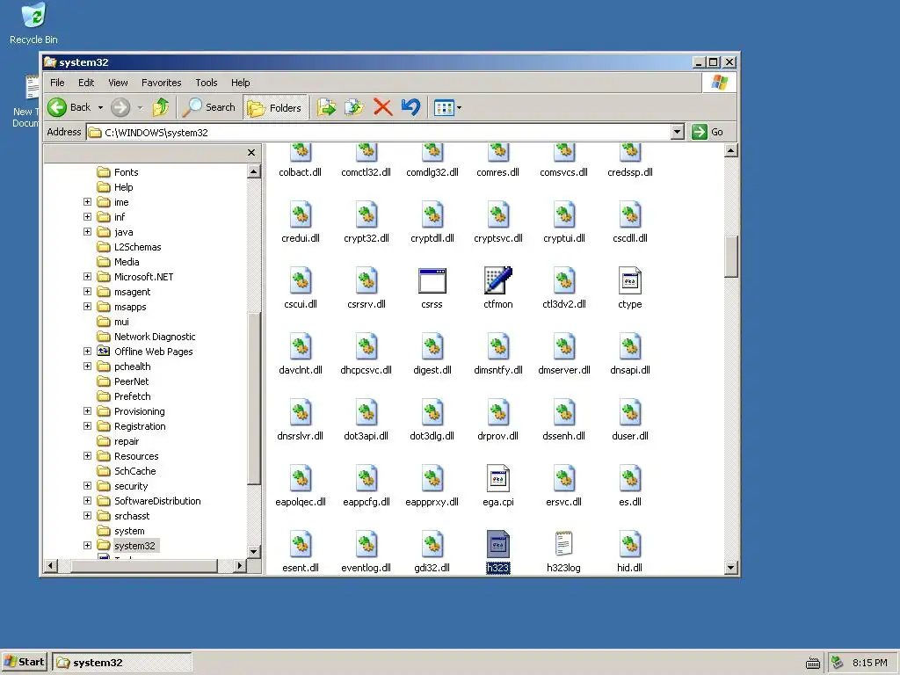Viewport: 900px width, 675px height.
Task: Select the ega.cpi file icon
Action: tap(497, 478)
